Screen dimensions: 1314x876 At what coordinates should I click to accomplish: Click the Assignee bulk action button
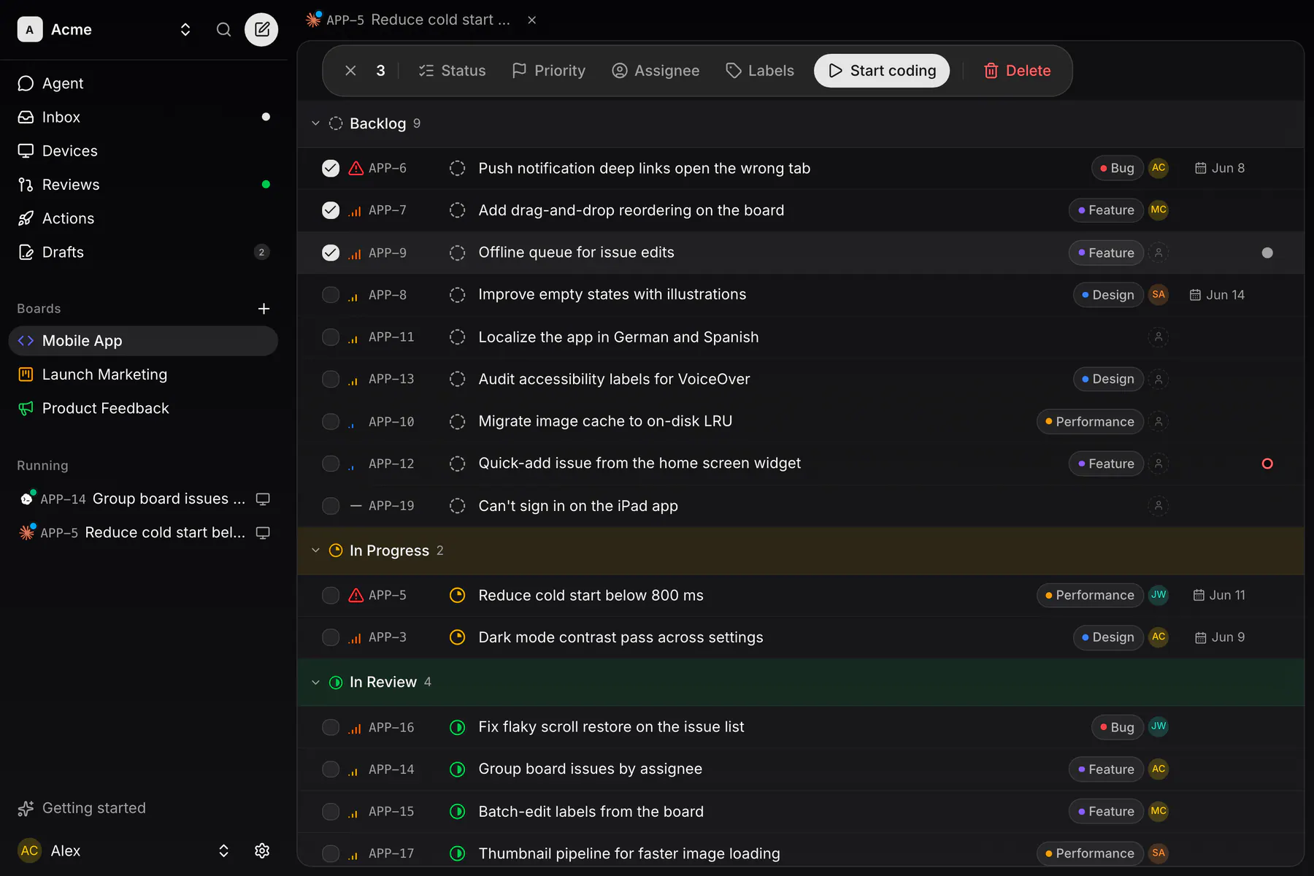point(656,71)
